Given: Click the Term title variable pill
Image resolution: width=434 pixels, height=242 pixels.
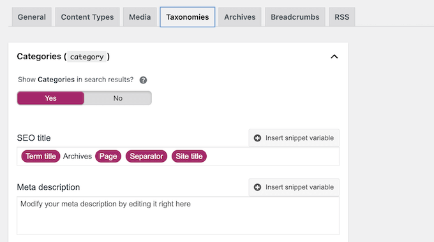Looking at the screenshot, I should click(41, 157).
